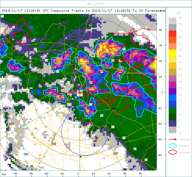Image resolution: width=192 pixels, height=177 pixels.
Task: Click the legend label 'current'
Action: [x=184, y=146]
